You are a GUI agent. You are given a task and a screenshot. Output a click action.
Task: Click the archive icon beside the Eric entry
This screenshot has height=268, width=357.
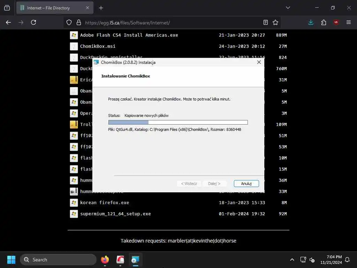74,80
